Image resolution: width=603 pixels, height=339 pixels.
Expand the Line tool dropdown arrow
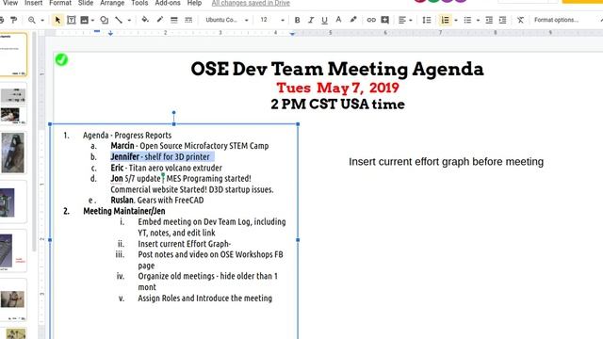click(x=129, y=20)
